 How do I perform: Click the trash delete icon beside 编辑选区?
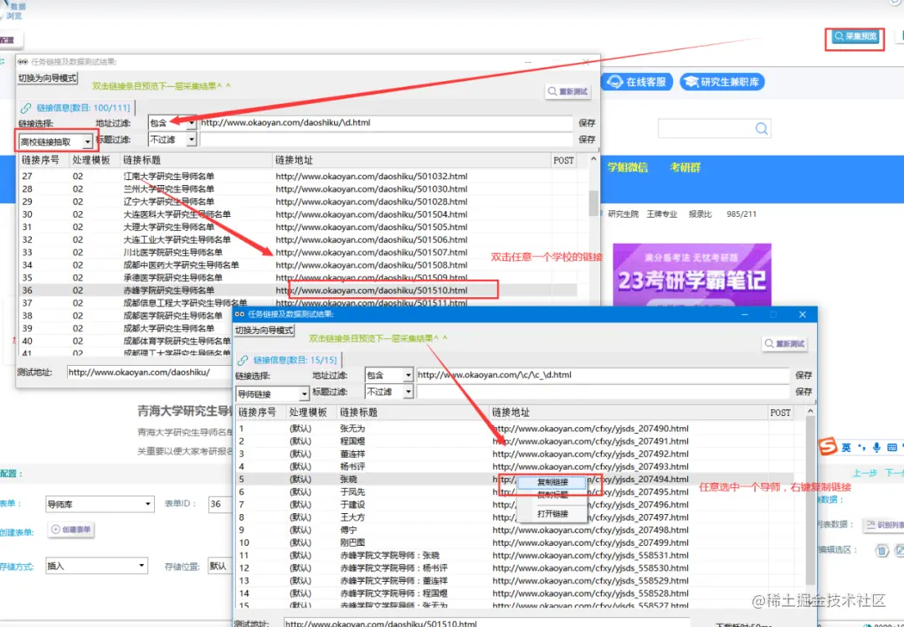tap(881, 550)
